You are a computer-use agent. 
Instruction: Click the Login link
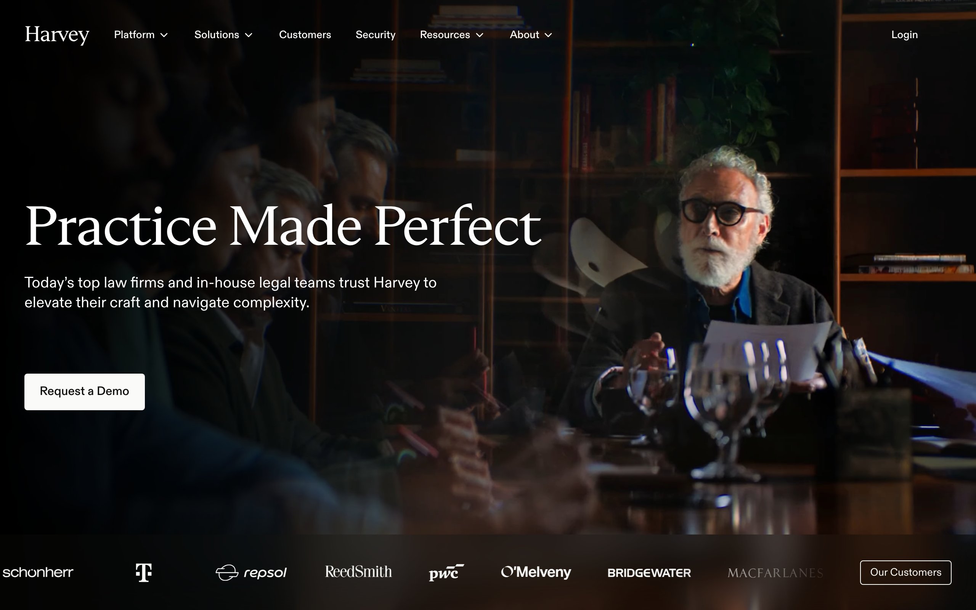point(904,35)
